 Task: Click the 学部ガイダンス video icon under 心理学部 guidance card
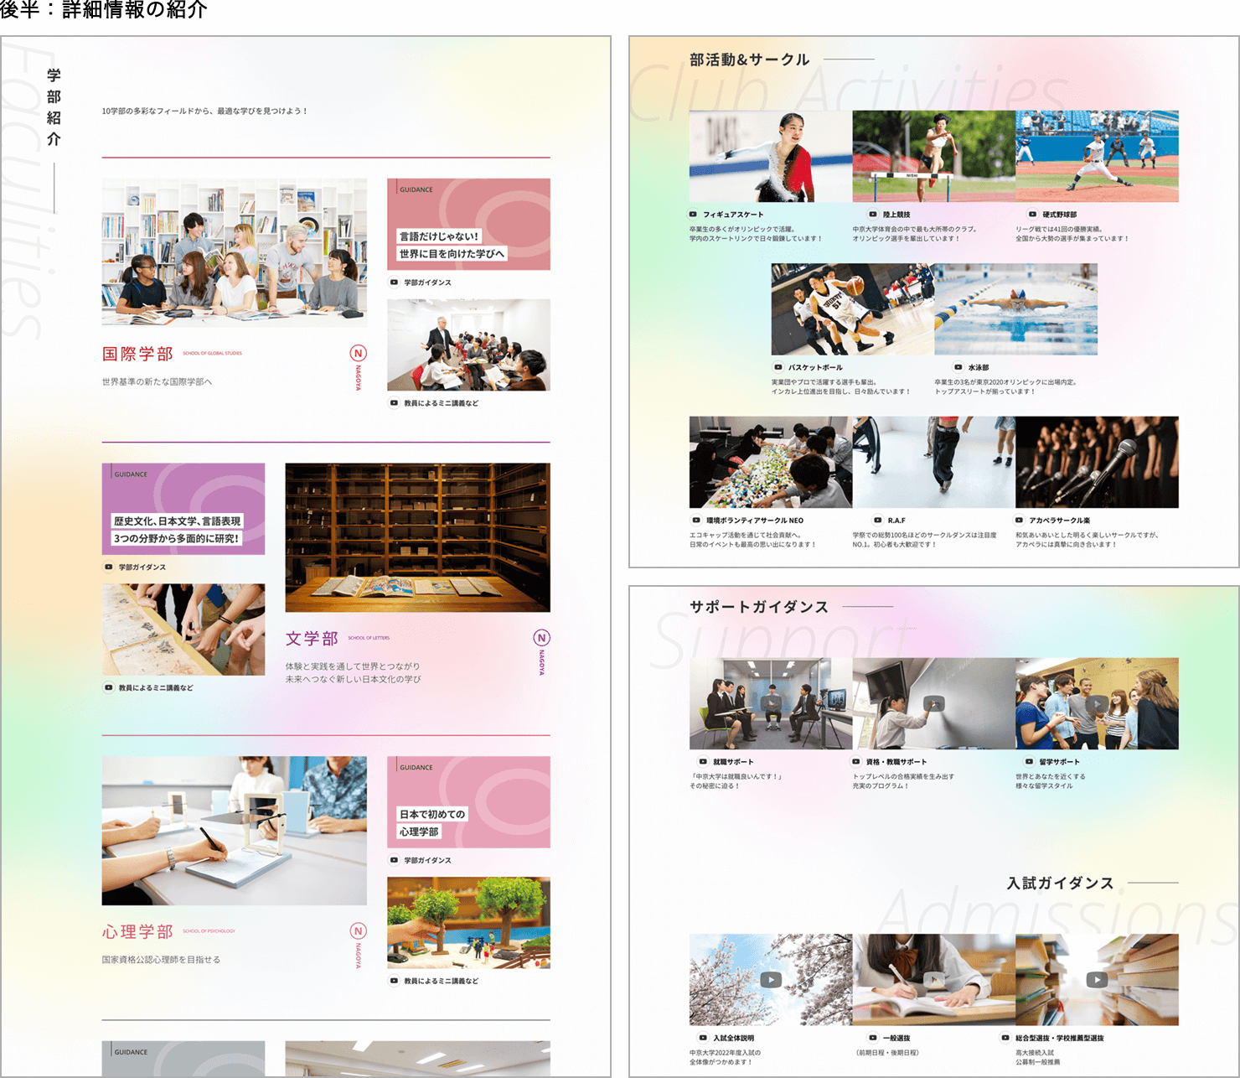[x=394, y=860]
